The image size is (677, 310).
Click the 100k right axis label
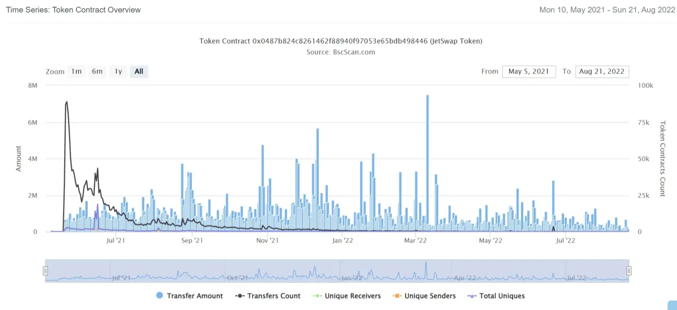(x=646, y=86)
